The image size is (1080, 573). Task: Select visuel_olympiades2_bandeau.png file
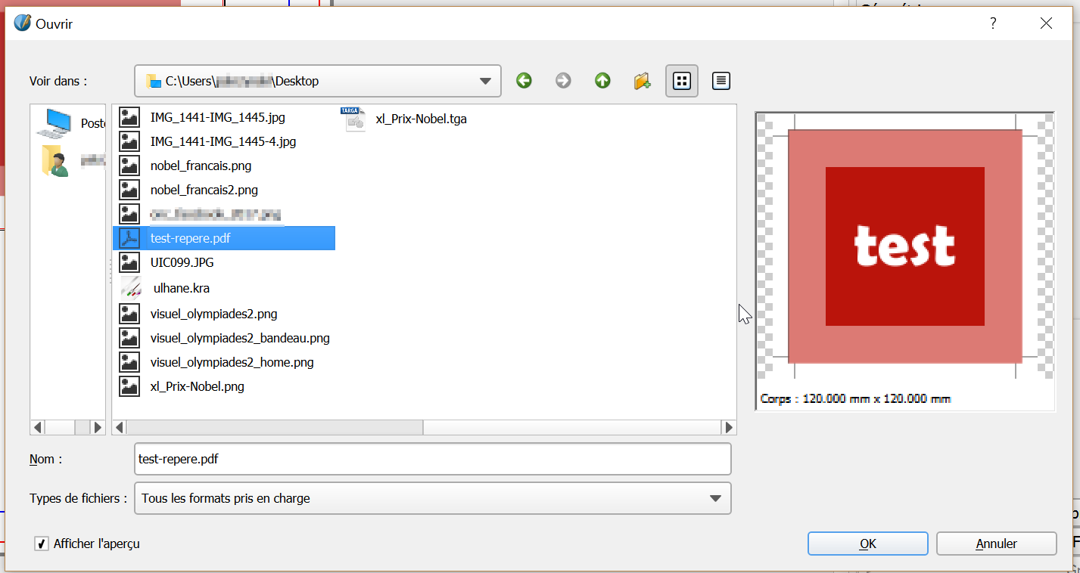click(239, 338)
